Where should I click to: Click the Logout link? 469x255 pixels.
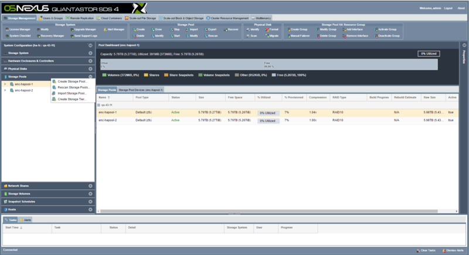tap(448, 8)
